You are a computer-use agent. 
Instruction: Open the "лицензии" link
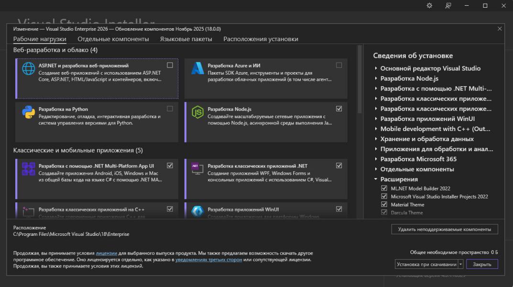[106, 253]
